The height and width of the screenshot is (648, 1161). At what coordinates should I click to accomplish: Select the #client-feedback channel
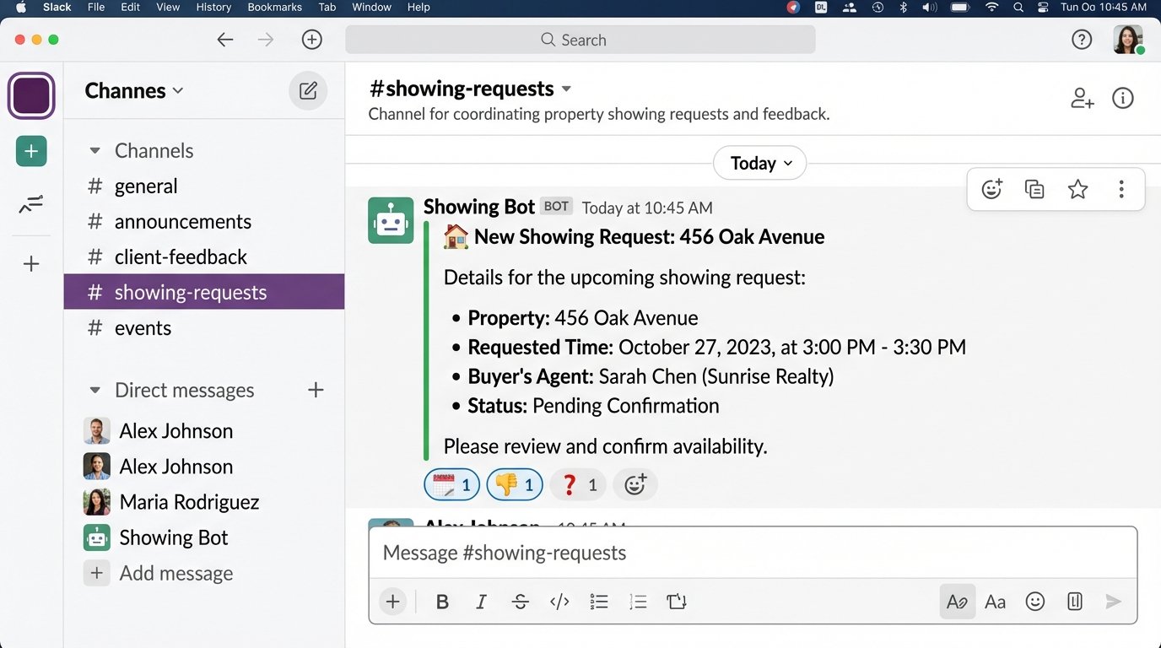pos(180,256)
